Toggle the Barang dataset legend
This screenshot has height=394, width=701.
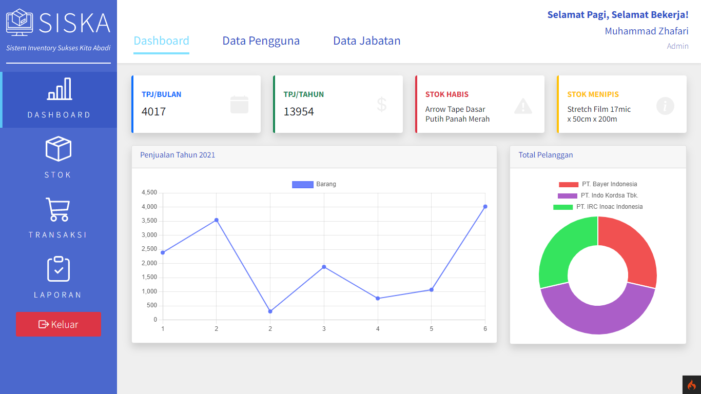coord(314,184)
